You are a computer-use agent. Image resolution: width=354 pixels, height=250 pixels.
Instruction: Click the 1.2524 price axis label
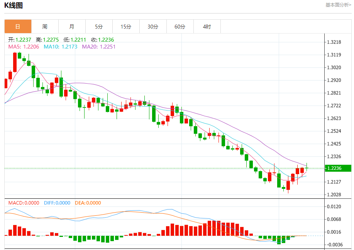coord(334,131)
